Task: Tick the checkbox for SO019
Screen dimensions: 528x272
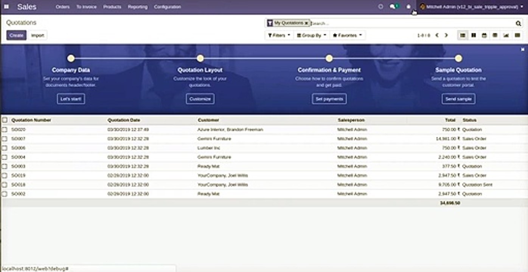Action: (x=5, y=176)
